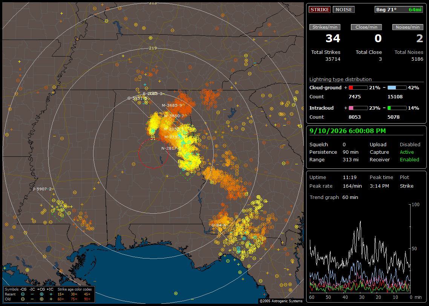
Task: Click the 219 range ring label
Action: [x=153, y=48]
